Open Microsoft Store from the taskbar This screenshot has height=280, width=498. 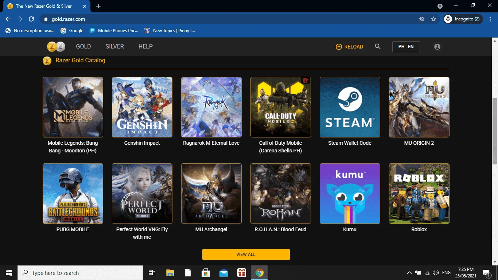[x=206, y=273]
